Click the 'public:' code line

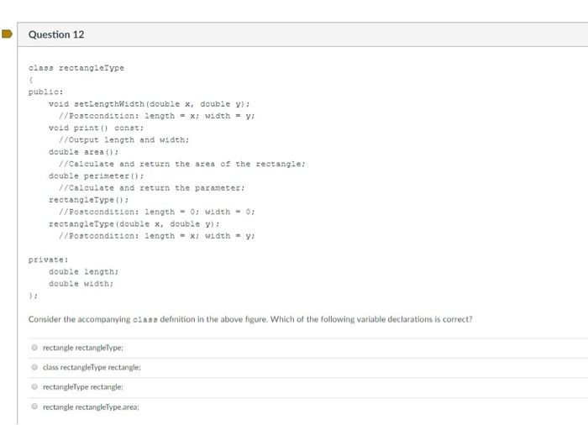click(x=45, y=92)
